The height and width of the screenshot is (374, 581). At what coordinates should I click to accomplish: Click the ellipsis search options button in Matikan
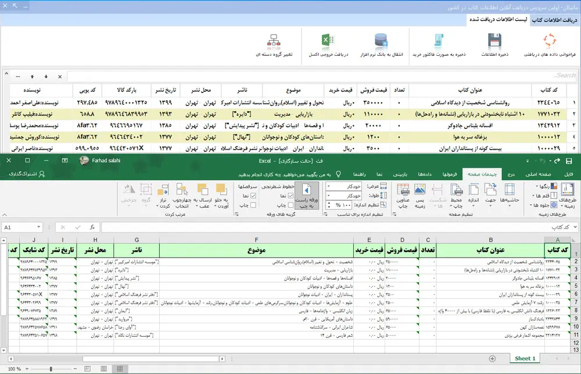18,77
